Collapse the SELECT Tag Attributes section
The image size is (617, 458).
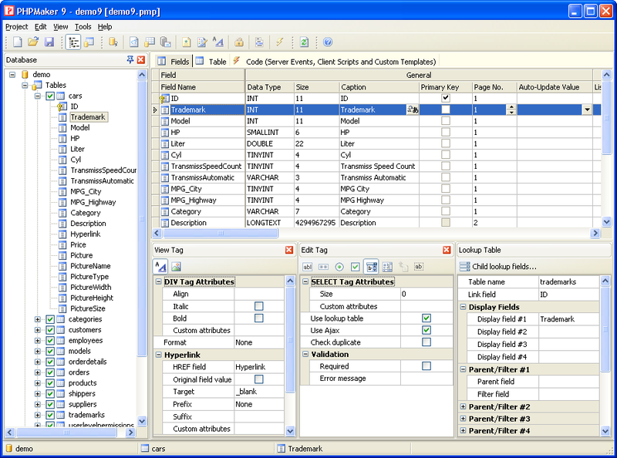pos(305,281)
